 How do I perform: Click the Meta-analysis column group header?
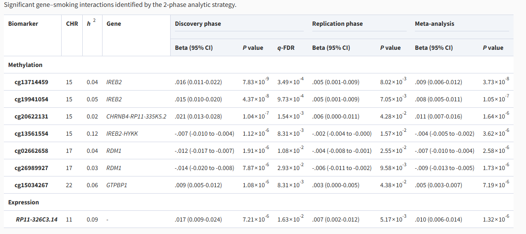(434, 24)
